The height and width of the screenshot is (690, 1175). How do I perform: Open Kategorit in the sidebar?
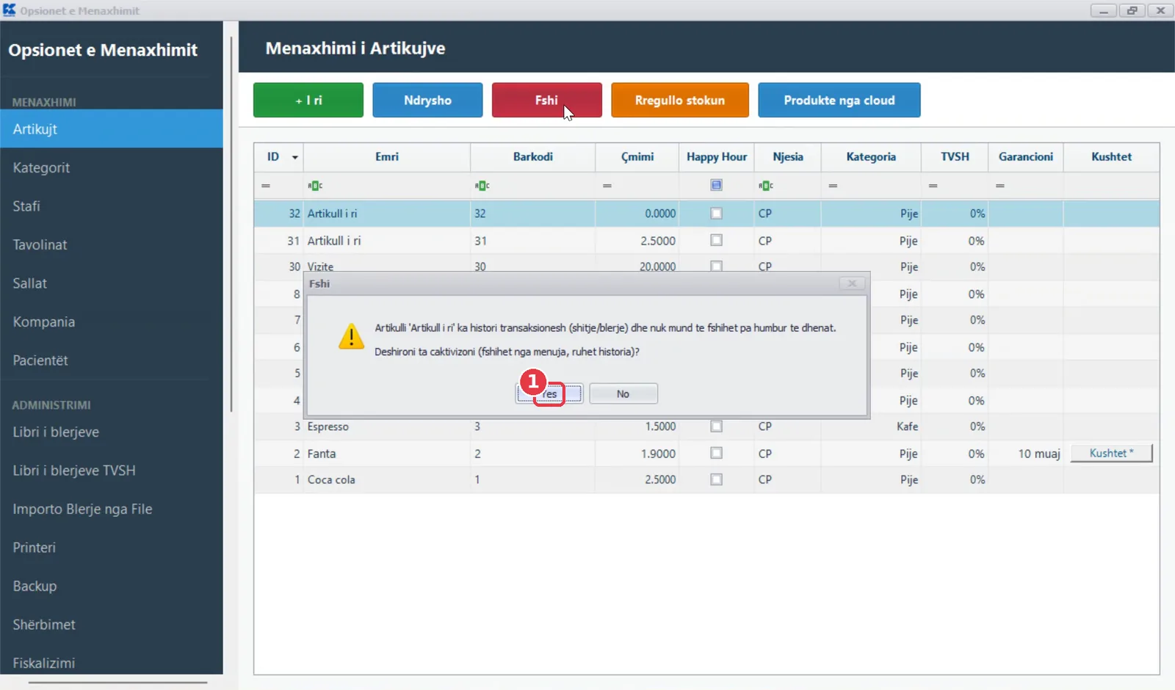tap(112, 167)
